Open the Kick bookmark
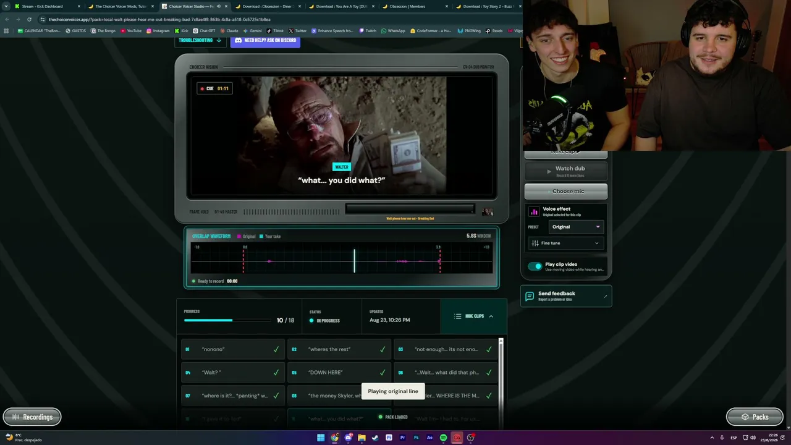This screenshot has width=791, height=445. point(182,31)
